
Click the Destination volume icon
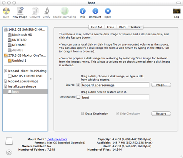pos(78,97)
